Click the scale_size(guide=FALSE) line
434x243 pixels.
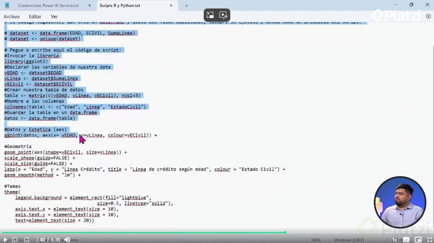38,164
